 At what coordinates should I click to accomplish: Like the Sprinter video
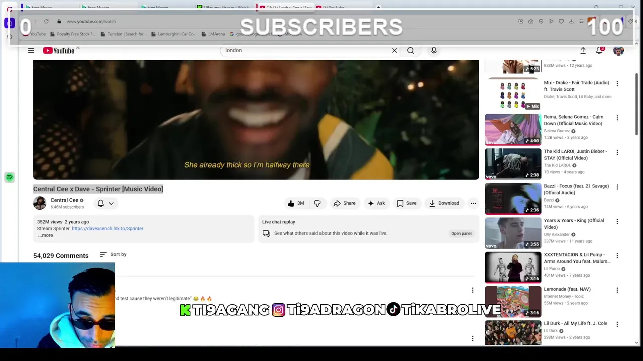coord(296,203)
